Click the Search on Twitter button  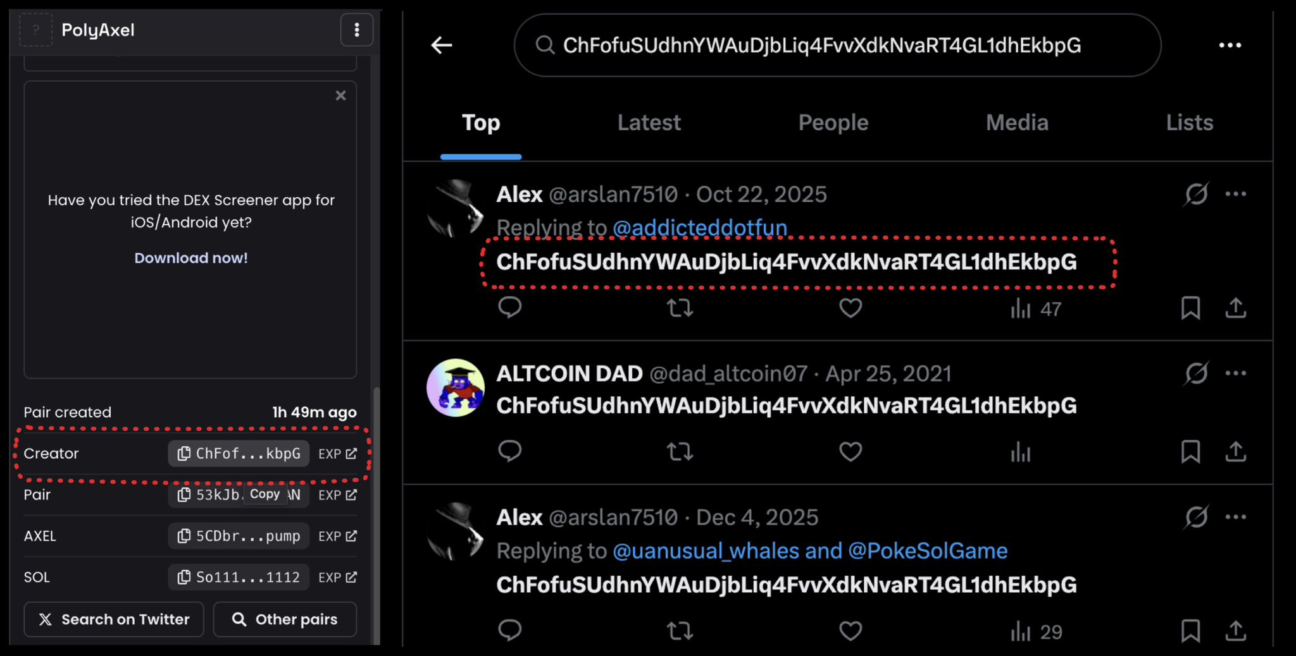pos(114,619)
